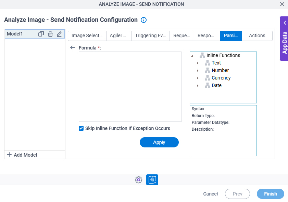Viewport: 288px width, 202px height.
Task: Click the Syntax label in details panel
Action: [x=198, y=109]
